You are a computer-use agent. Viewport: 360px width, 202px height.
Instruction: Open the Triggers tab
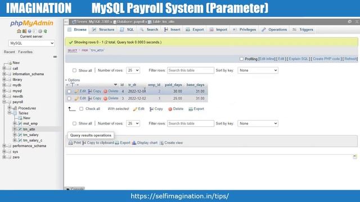303,30
